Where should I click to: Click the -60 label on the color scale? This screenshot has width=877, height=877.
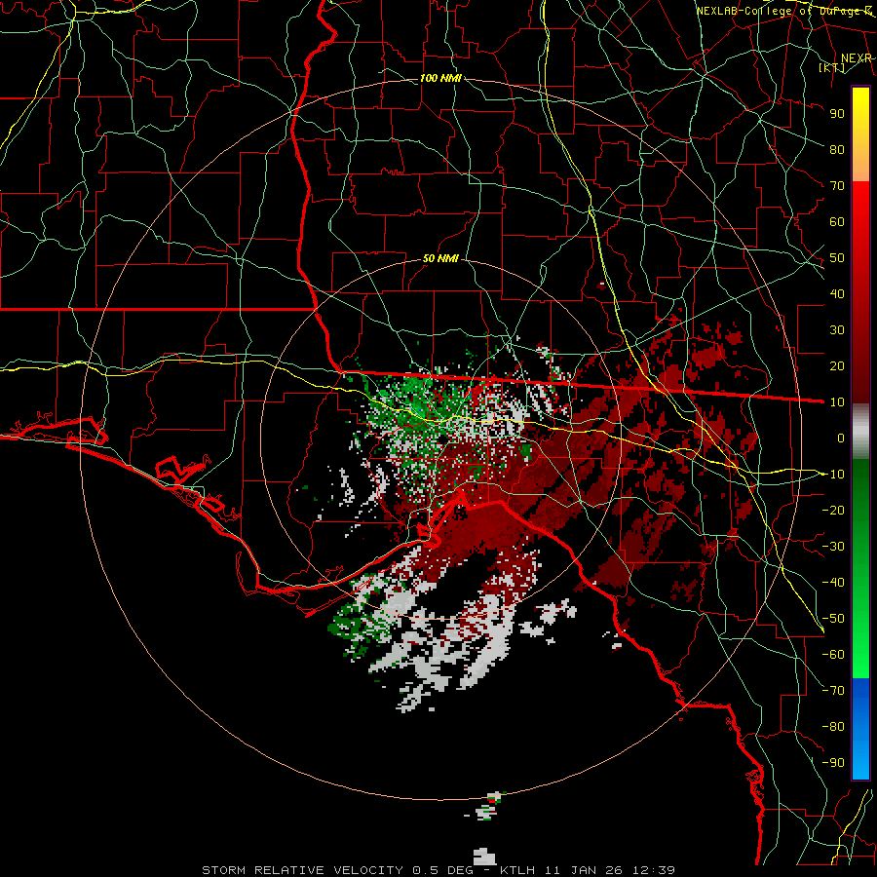pos(833,655)
